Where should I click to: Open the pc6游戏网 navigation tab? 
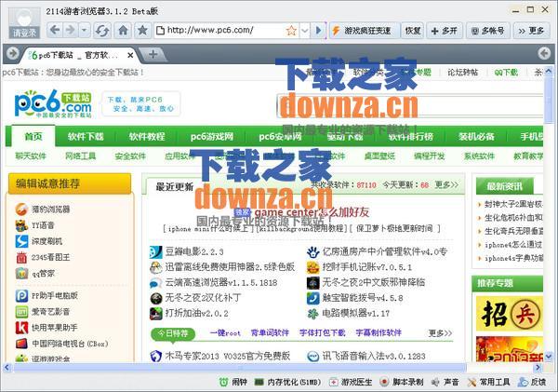[212, 137]
